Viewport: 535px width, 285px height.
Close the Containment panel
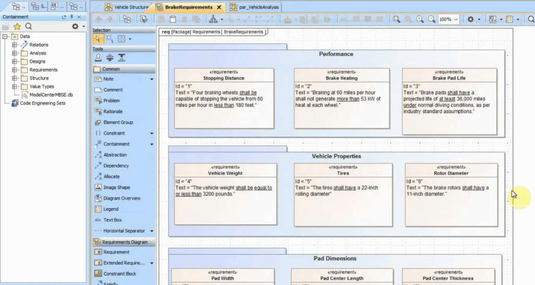click(79, 17)
